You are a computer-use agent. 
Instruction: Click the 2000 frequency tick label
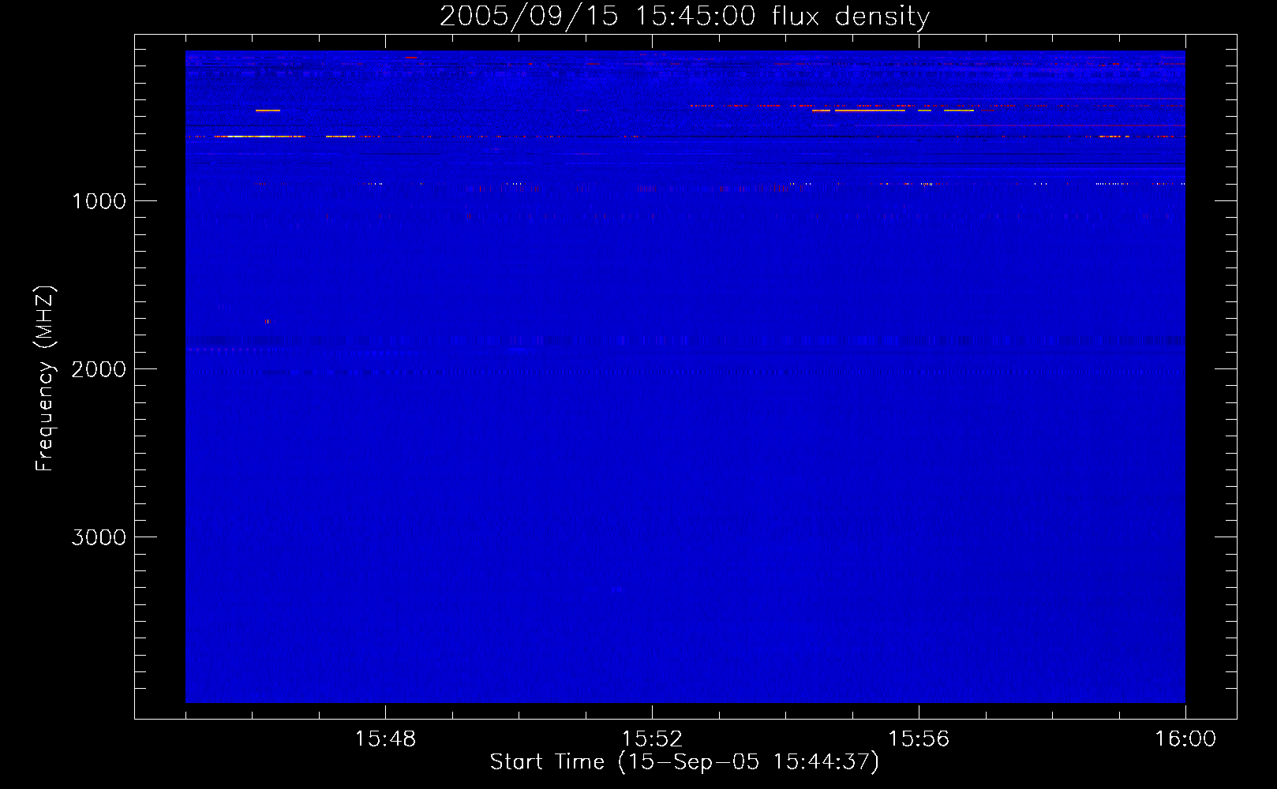(99, 369)
